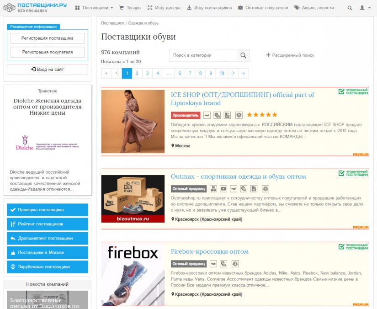Open Проверка поставщика sidebar button
Screen dimensions: 377x309
[x=48, y=210]
